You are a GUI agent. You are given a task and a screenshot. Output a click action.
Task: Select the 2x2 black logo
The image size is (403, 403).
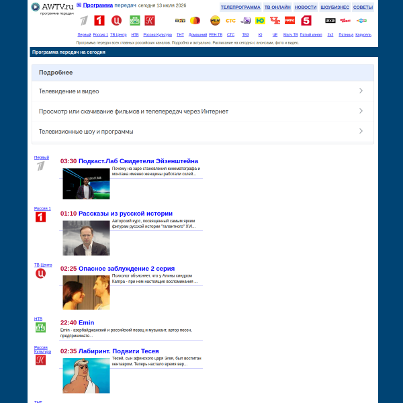330,21
